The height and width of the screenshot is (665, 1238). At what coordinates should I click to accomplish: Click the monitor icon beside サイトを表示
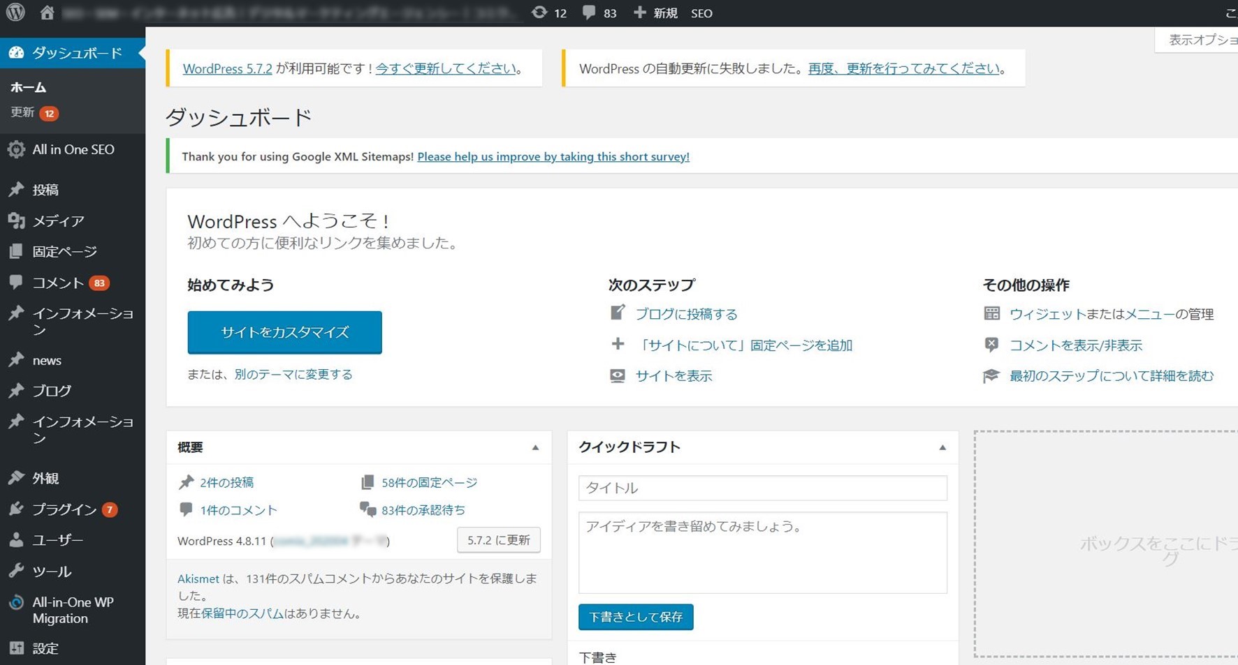618,375
